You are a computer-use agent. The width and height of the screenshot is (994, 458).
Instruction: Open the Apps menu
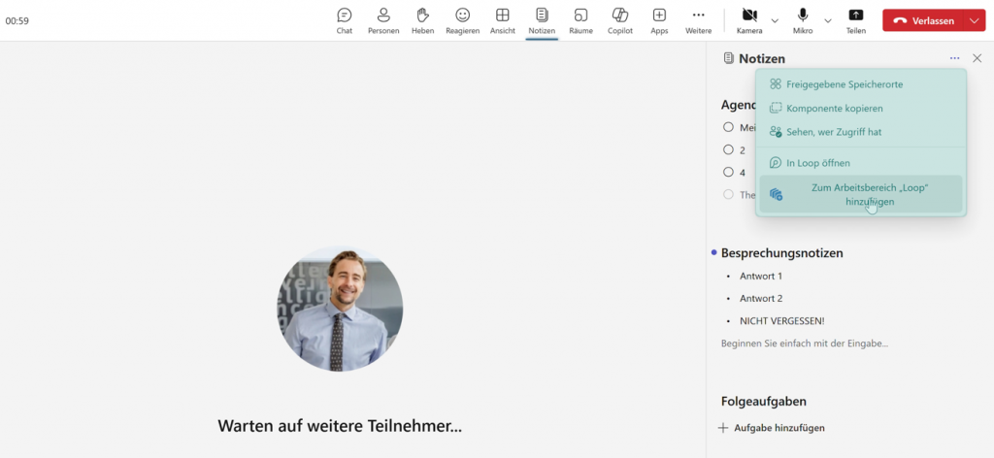coord(659,21)
